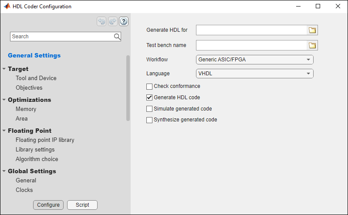Viewport: 348px width, 215px height.
Task: Click the Floating Point heading
Action: click(x=30, y=131)
